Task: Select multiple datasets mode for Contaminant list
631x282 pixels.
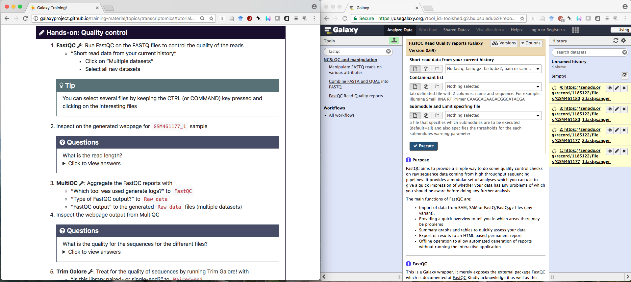Action: [x=426, y=86]
